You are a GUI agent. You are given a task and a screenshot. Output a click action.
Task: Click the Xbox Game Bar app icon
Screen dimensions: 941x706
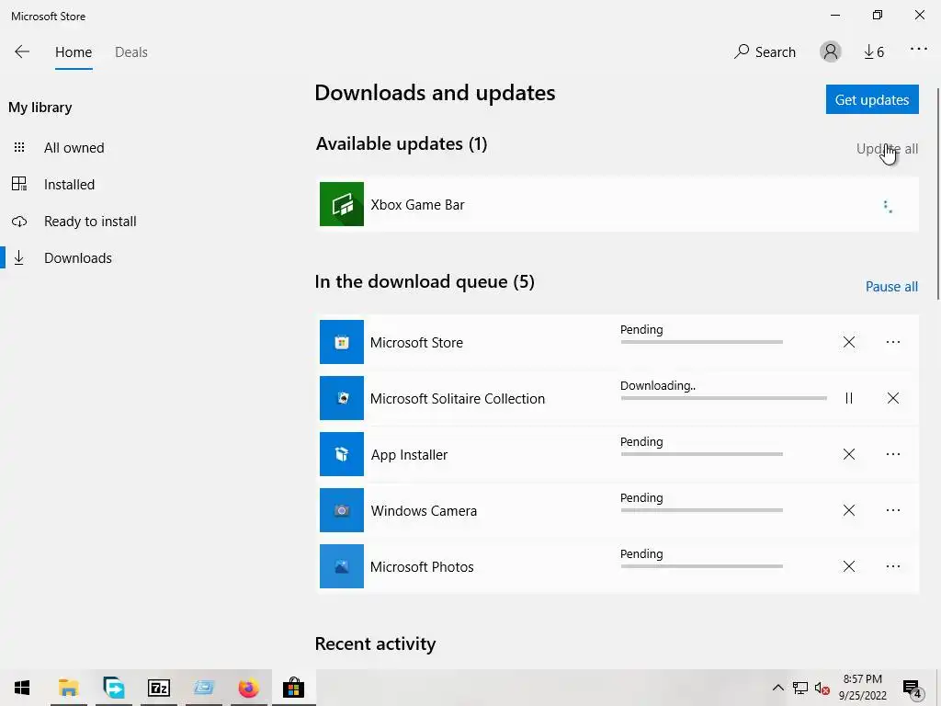[x=342, y=204]
